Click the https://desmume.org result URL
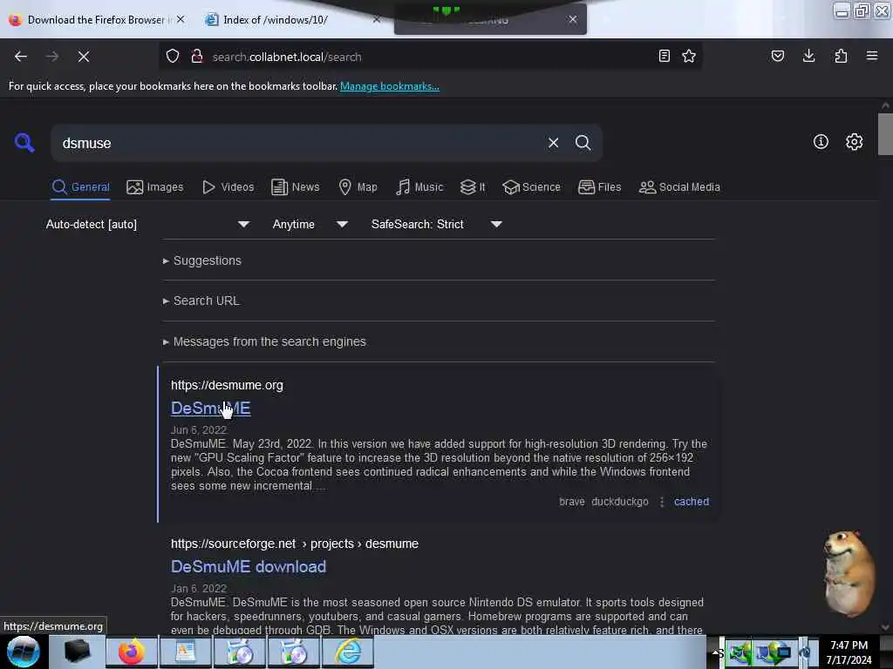This screenshot has height=669, width=893. coord(227,385)
